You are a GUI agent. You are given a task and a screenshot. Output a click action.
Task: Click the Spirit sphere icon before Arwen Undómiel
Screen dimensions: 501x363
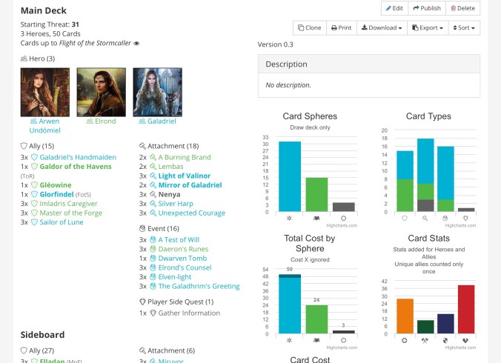point(33,121)
